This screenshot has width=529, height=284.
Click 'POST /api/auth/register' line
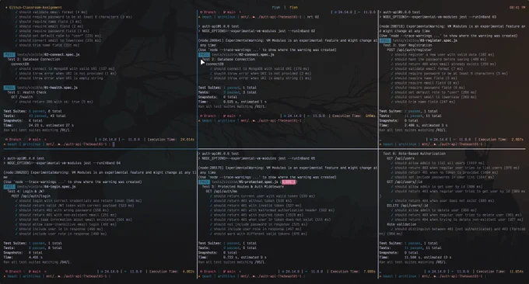(409, 50)
